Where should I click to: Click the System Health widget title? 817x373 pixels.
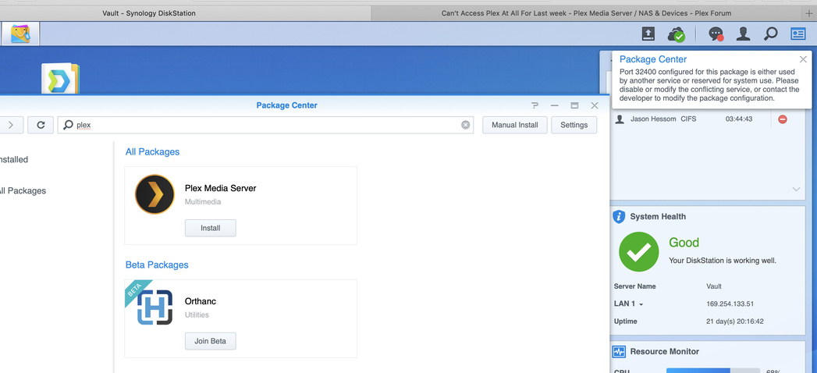click(x=658, y=217)
